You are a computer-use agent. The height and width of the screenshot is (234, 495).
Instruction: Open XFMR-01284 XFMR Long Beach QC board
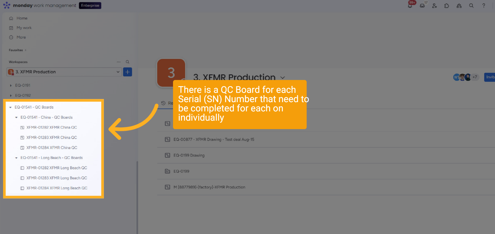[x=57, y=188]
